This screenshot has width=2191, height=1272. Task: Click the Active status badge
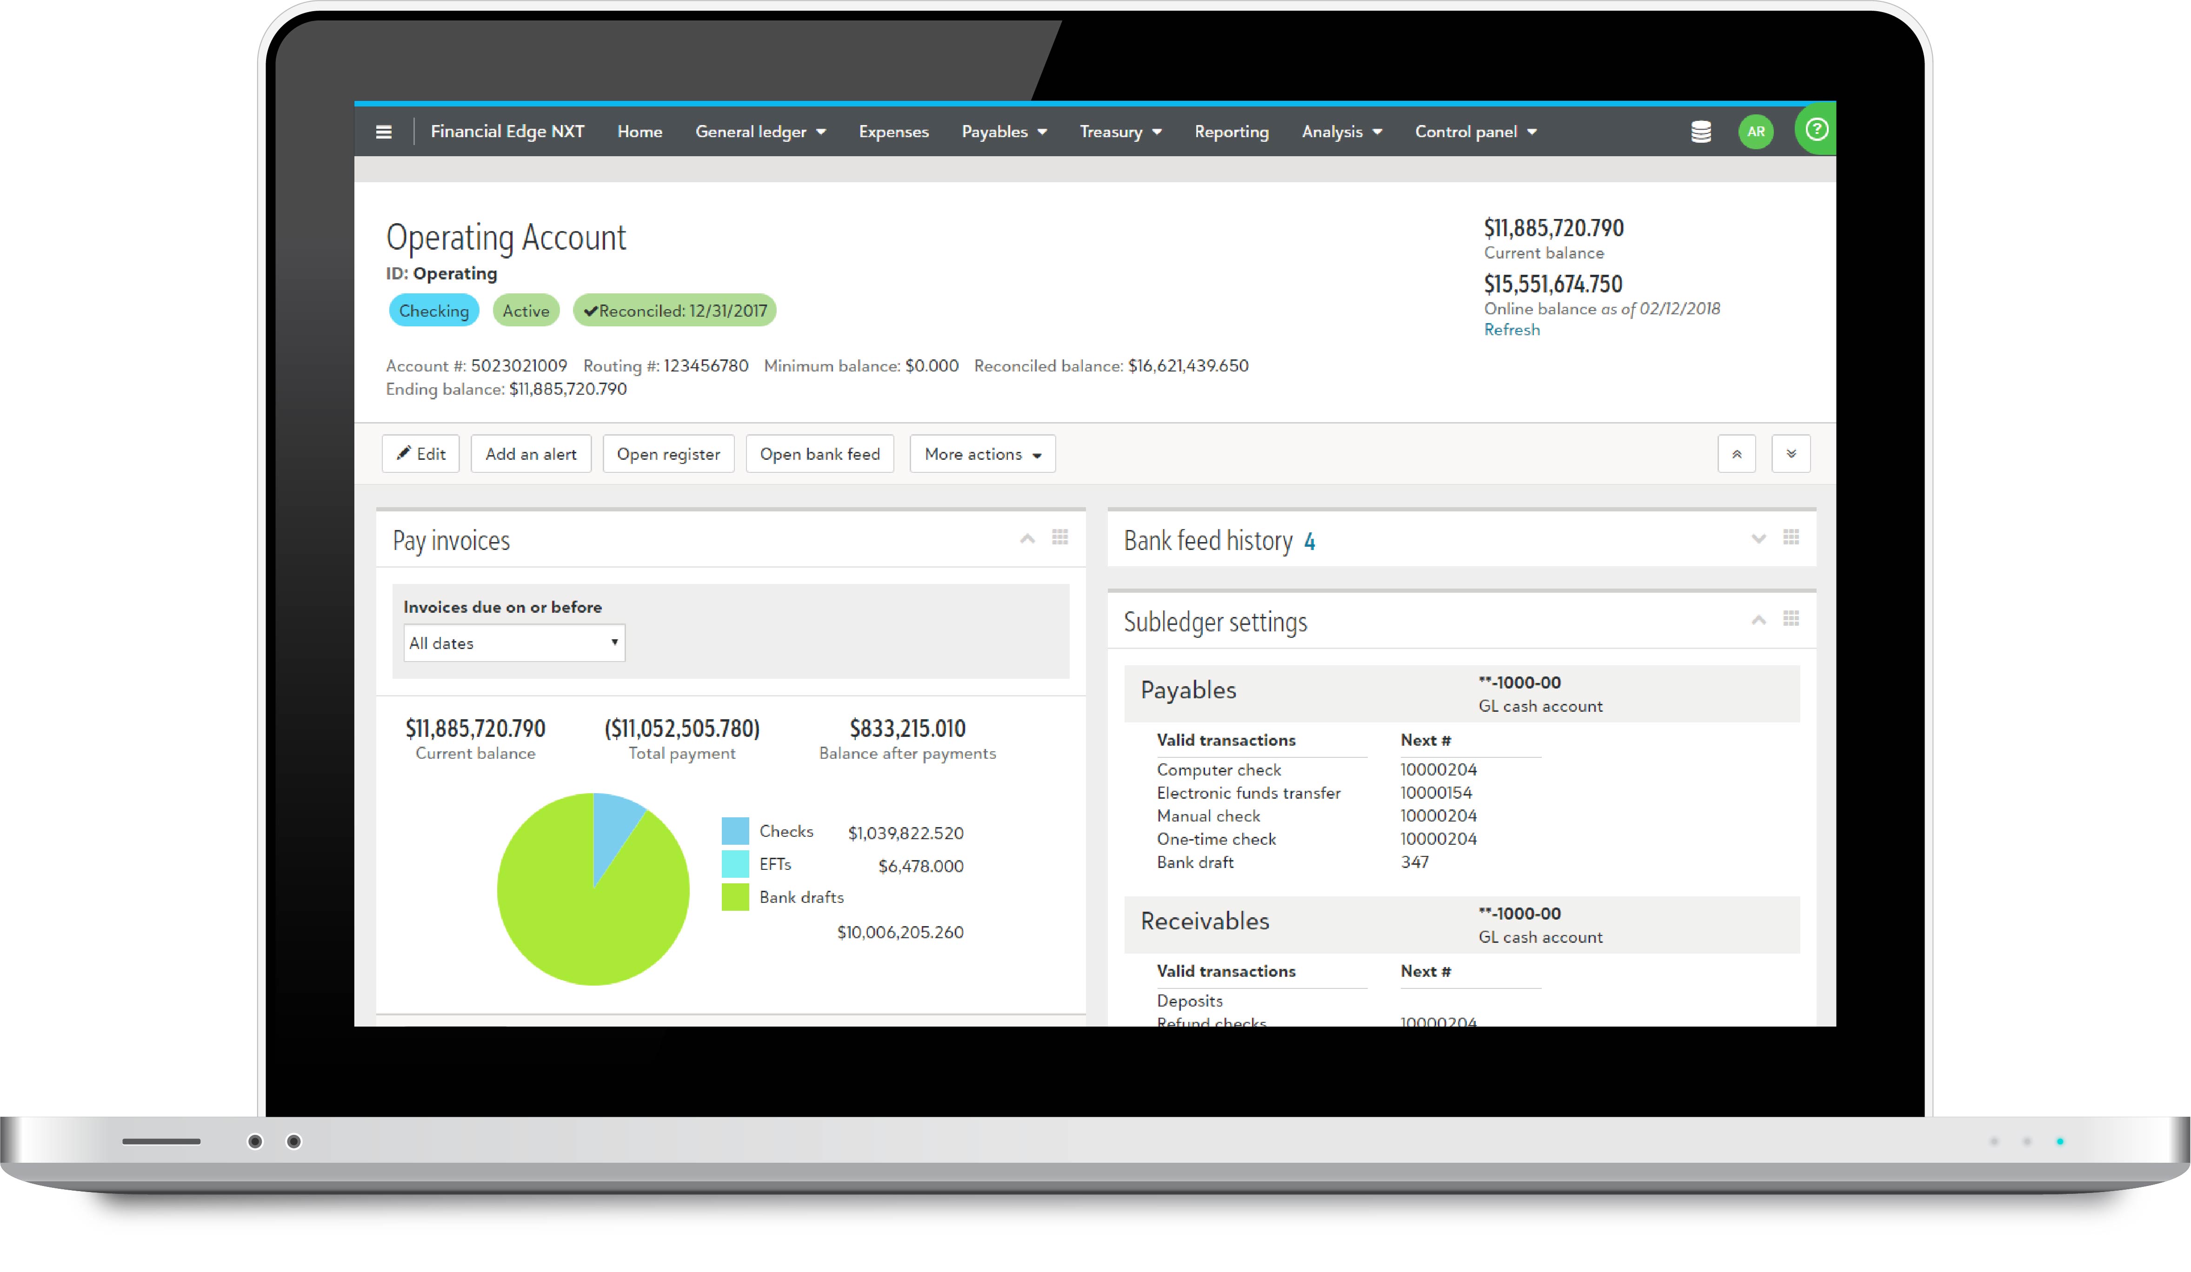pos(526,310)
